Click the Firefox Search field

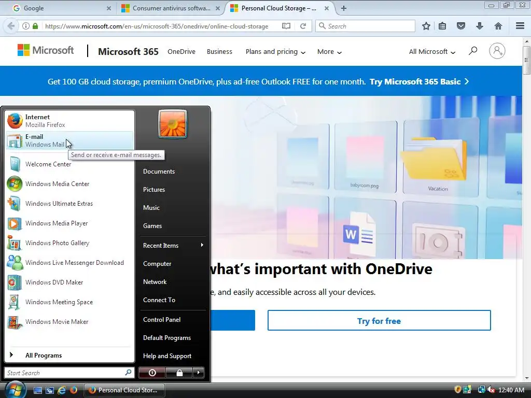pos(365,26)
